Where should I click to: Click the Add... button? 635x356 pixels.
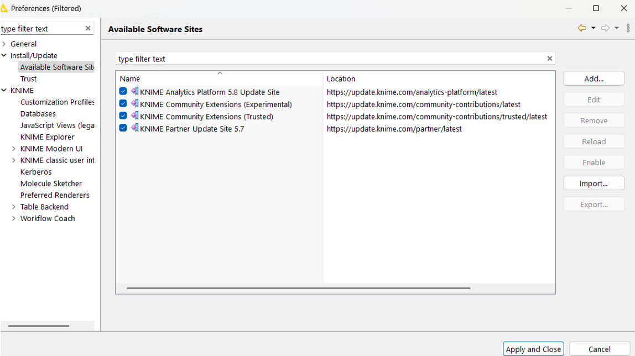point(594,78)
